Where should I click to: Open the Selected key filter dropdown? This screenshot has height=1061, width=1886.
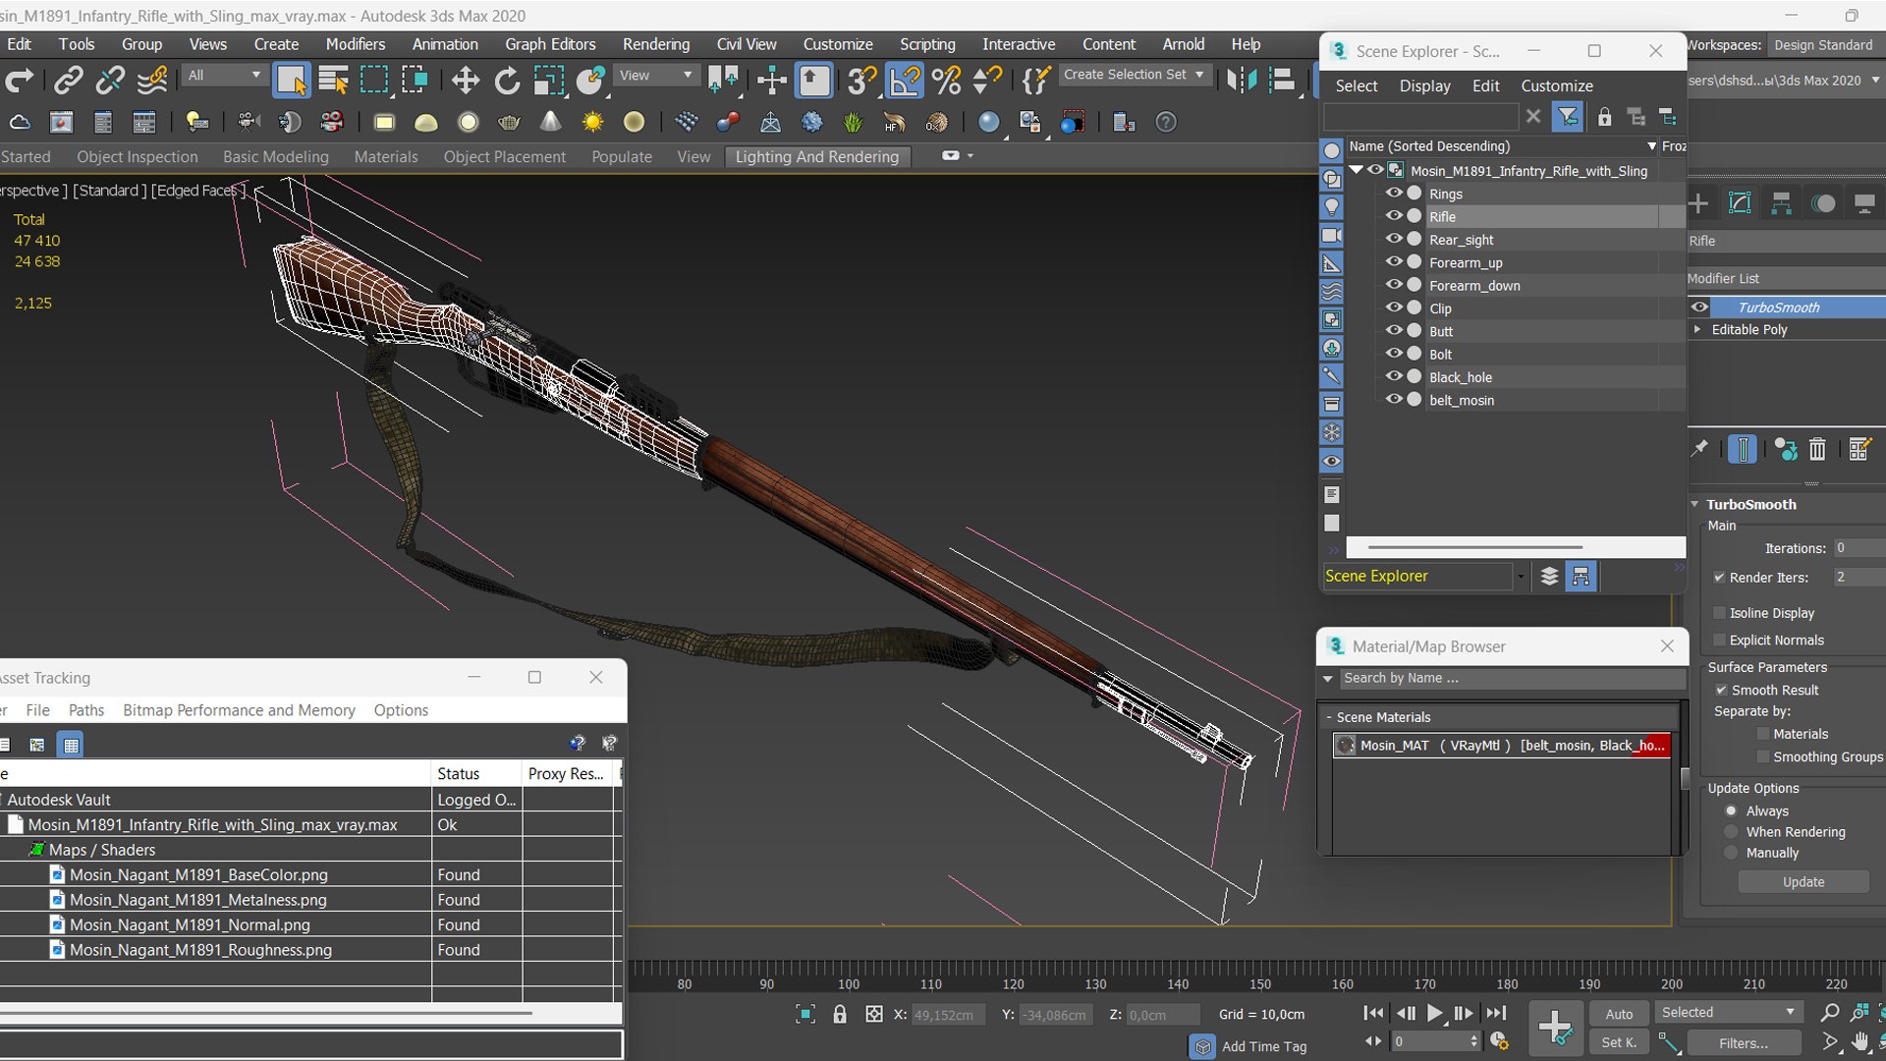pyautogui.click(x=1728, y=1012)
